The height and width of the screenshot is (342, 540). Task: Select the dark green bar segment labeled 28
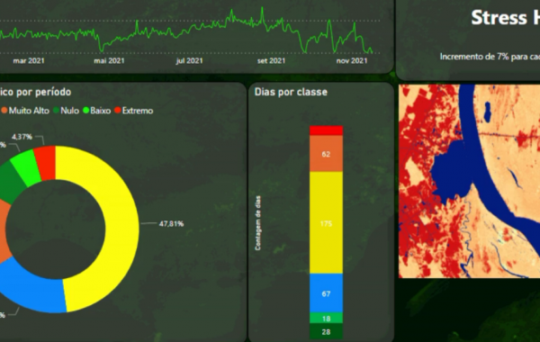tap(326, 331)
